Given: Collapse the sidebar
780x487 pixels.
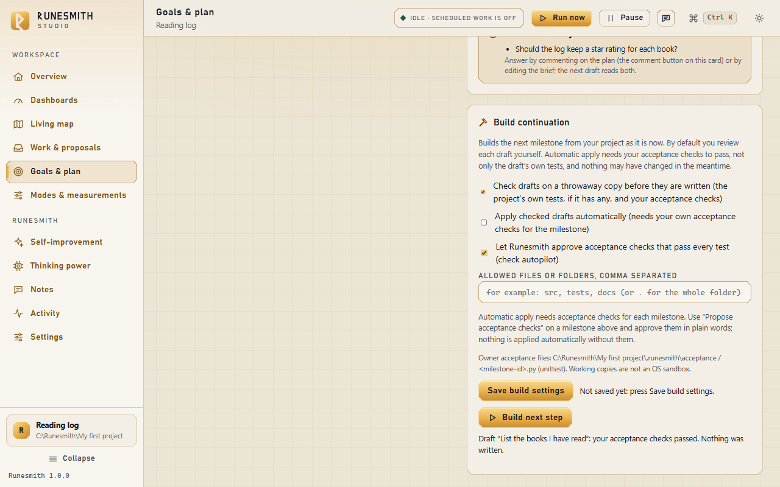Looking at the screenshot, I should (x=71, y=458).
